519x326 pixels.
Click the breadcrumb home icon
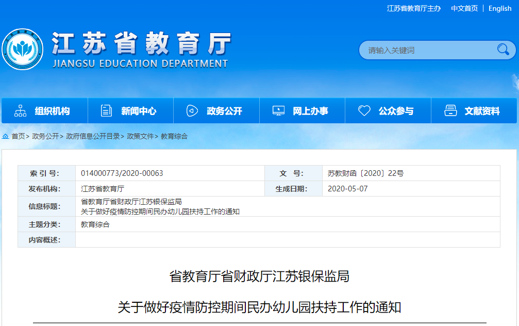point(5,136)
